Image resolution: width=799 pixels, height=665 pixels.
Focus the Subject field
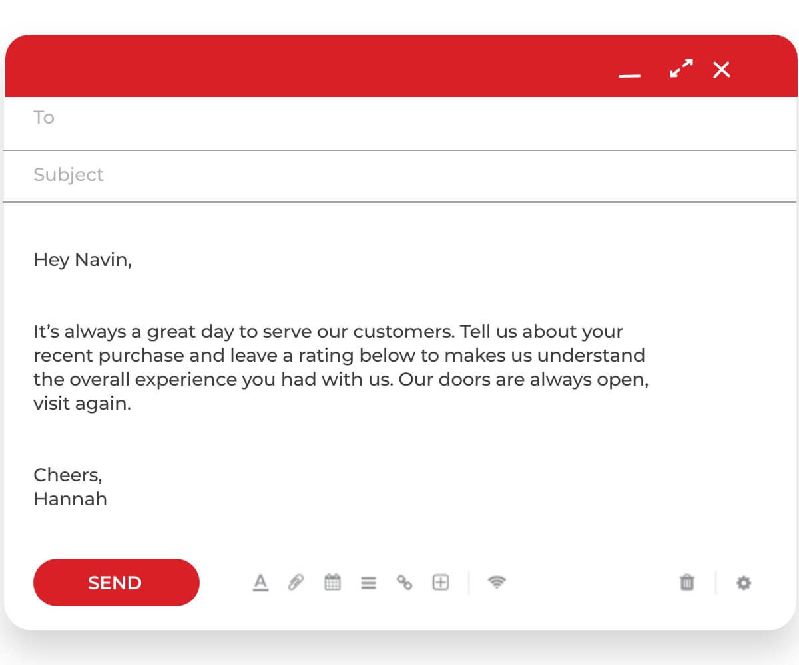pyautogui.click(x=400, y=176)
